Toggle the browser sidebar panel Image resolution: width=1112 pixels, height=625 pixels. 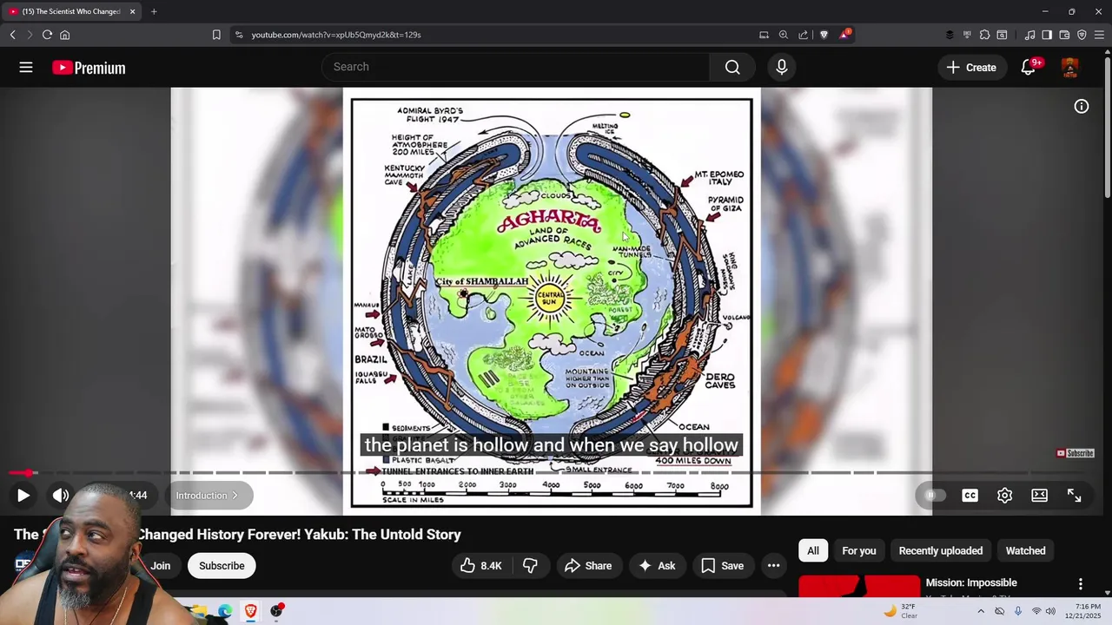1047,35
